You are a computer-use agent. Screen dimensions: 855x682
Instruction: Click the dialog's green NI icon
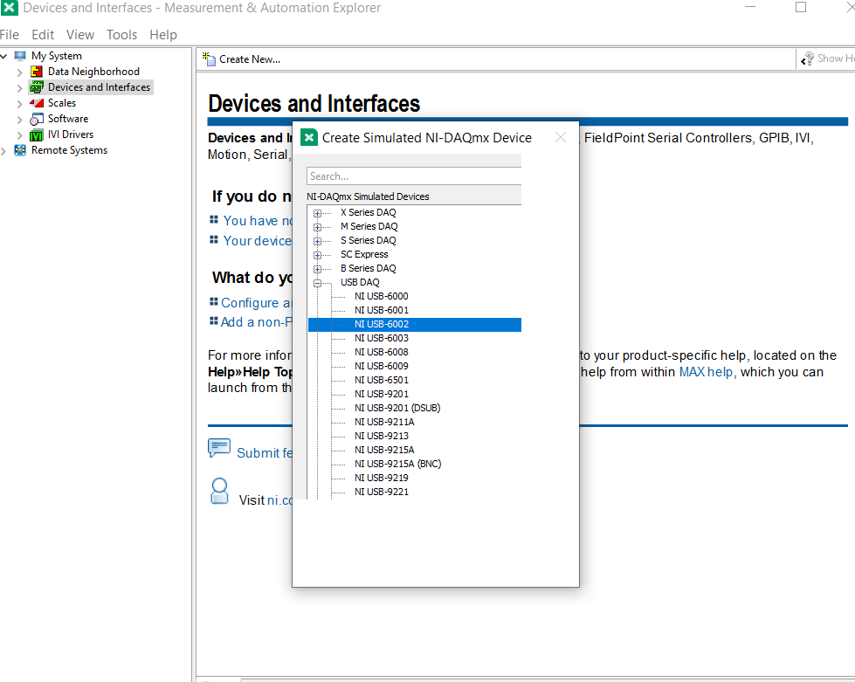pyautogui.click(x=309, y=137)
